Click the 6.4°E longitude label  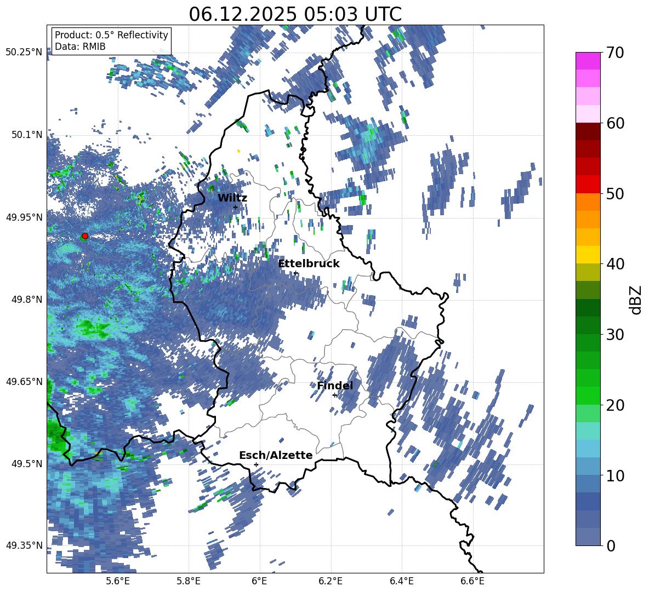tap(401, 581)
